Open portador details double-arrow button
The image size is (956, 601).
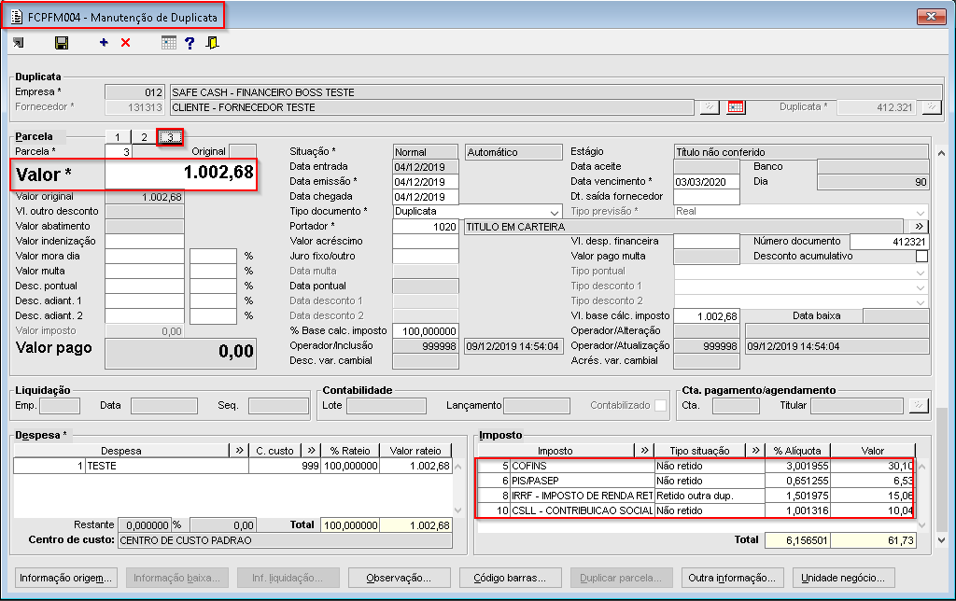coord(919,226)
